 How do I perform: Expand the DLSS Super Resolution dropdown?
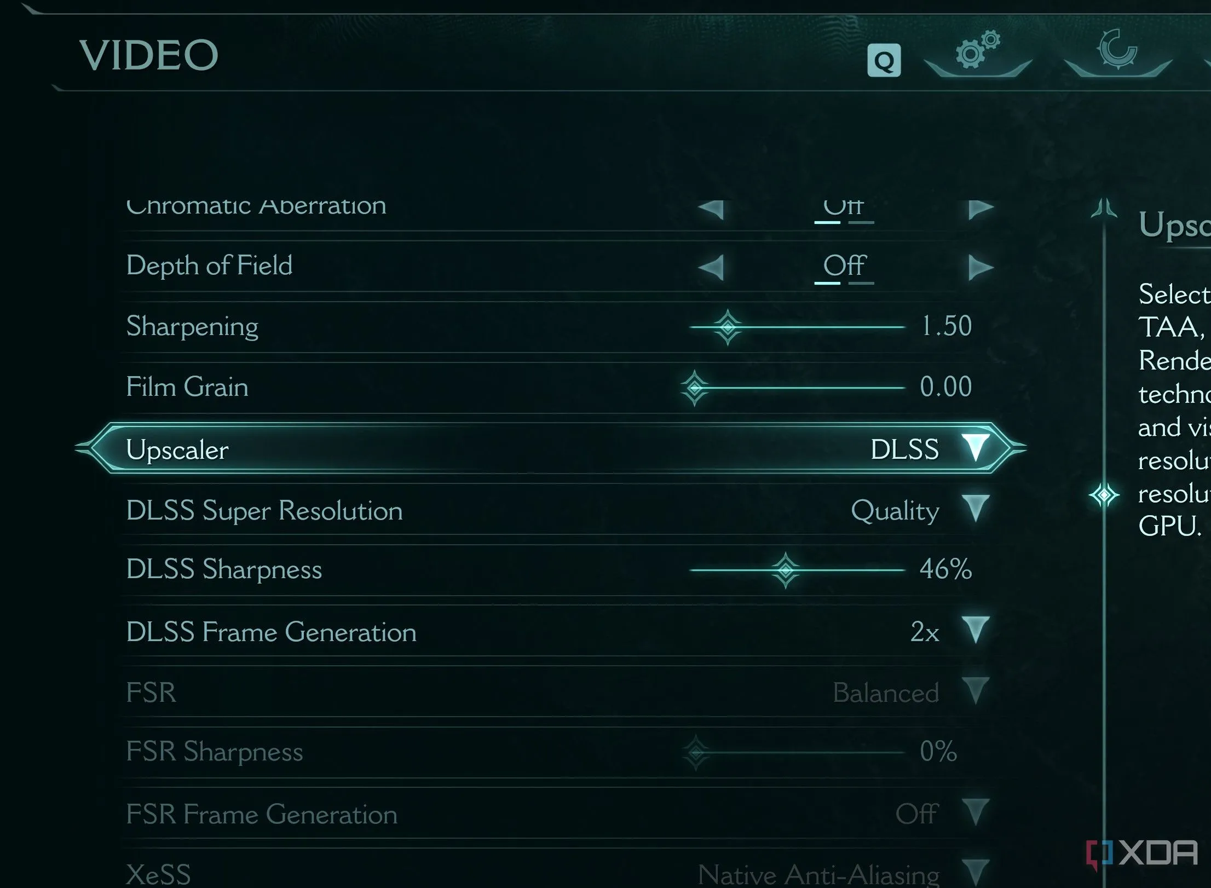[x=976, y=509]
